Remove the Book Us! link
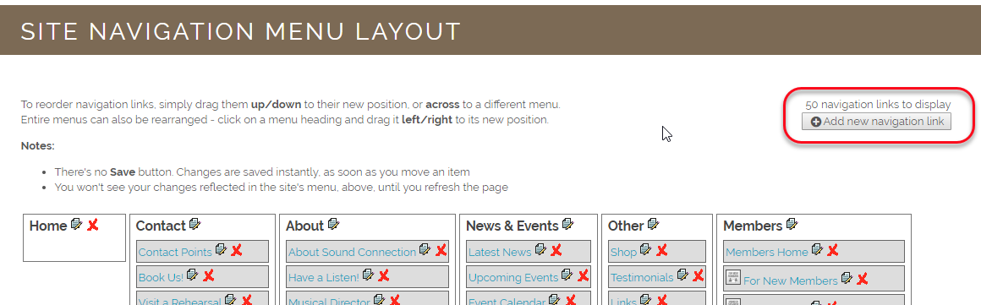 click(x=209, y=275)
